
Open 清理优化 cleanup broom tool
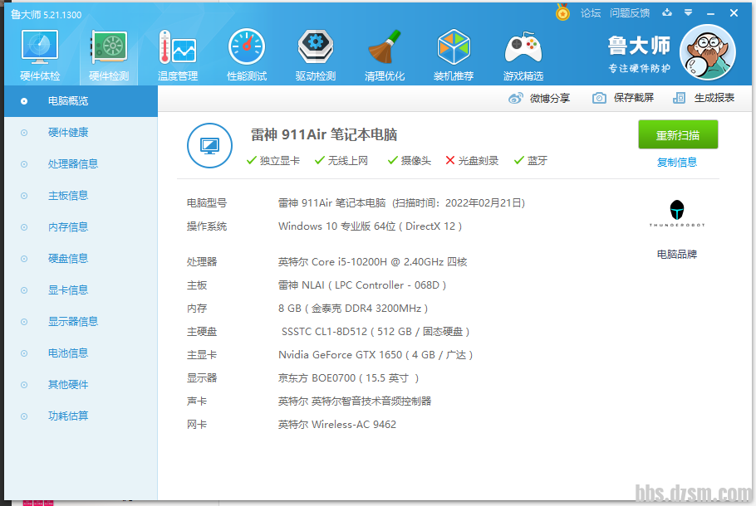pos(385,56)
